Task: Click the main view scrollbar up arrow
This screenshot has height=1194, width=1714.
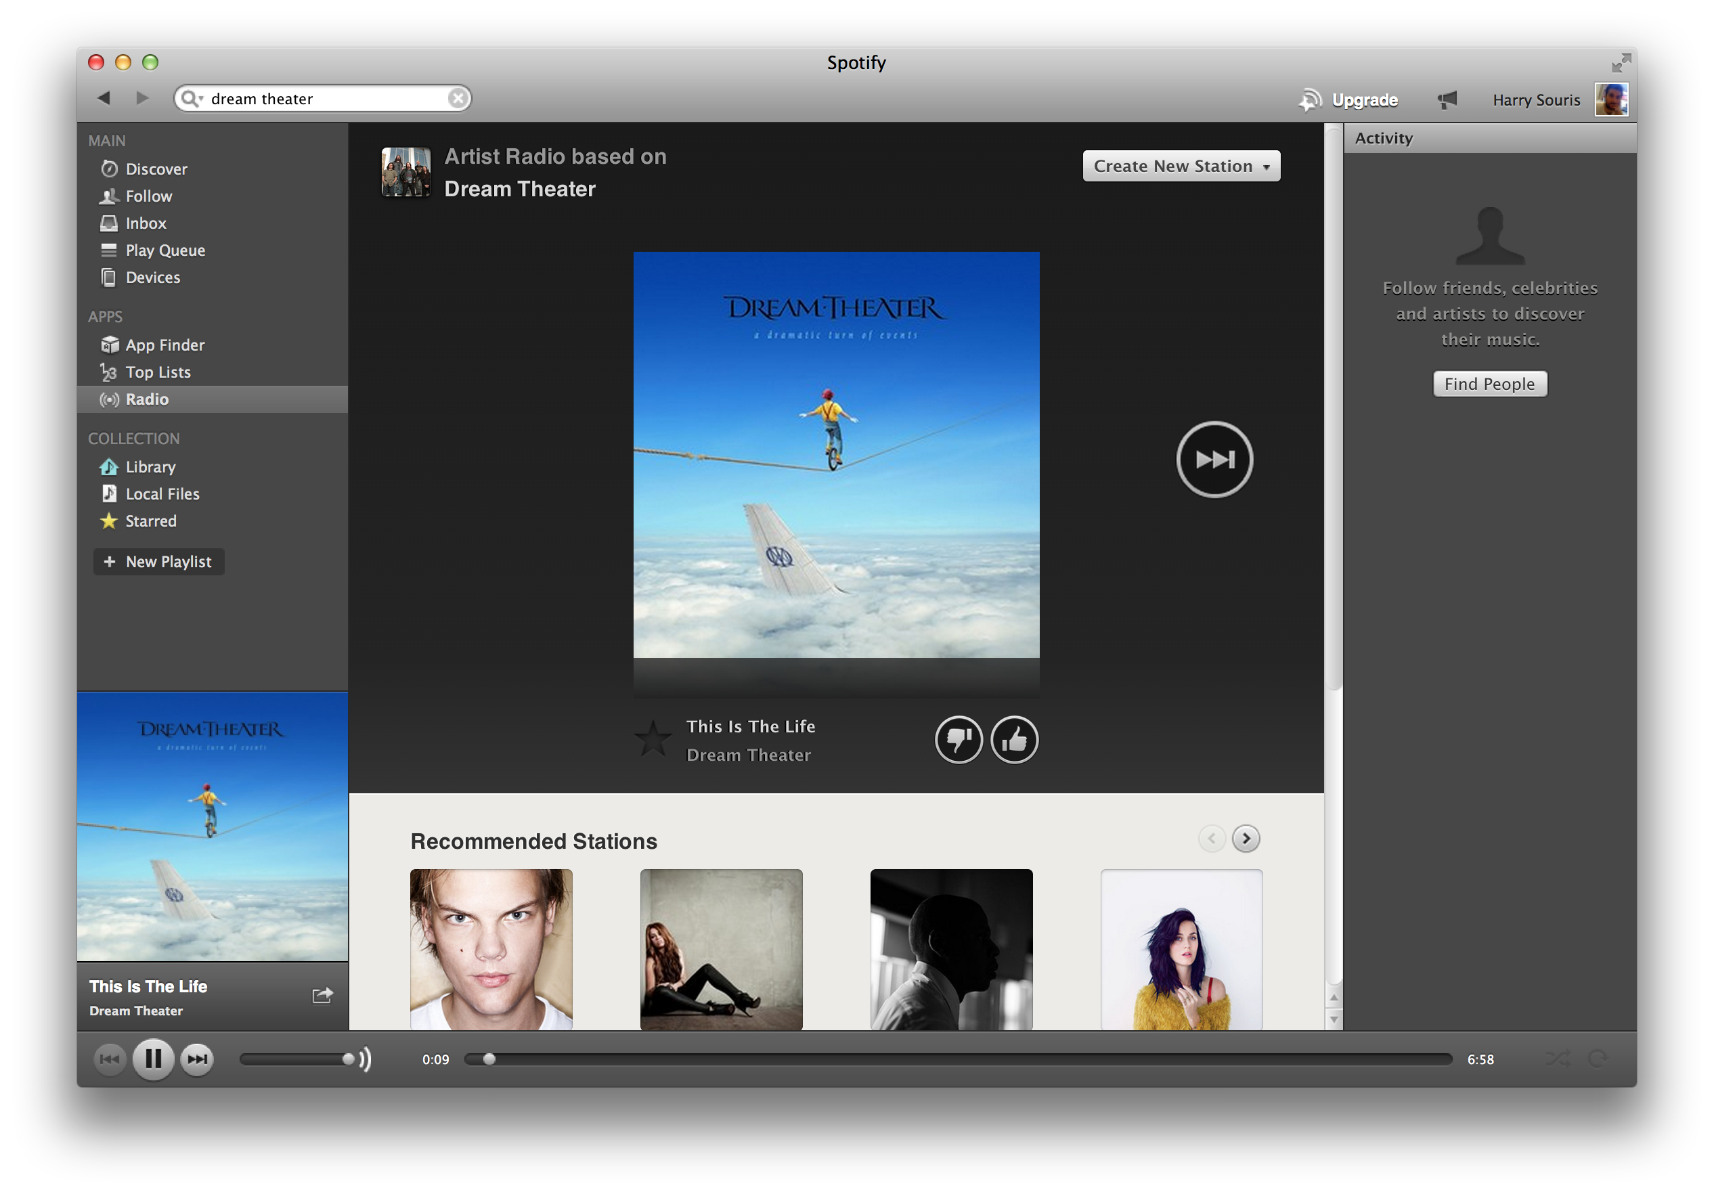Action: (x=1334, y=998)
